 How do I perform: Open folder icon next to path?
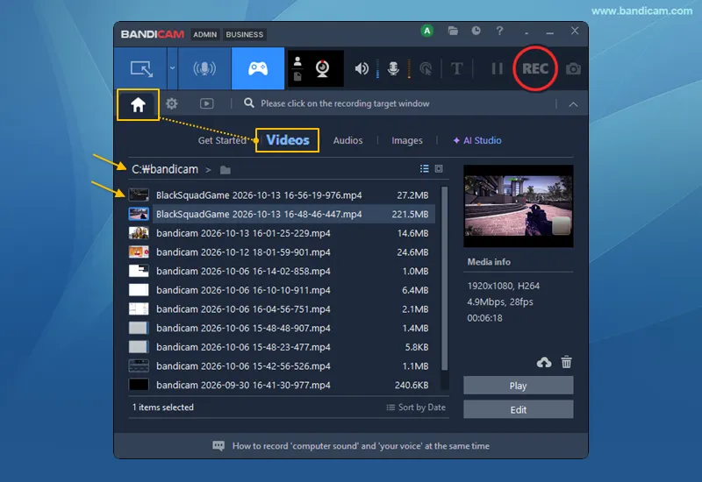click(226, 170)
